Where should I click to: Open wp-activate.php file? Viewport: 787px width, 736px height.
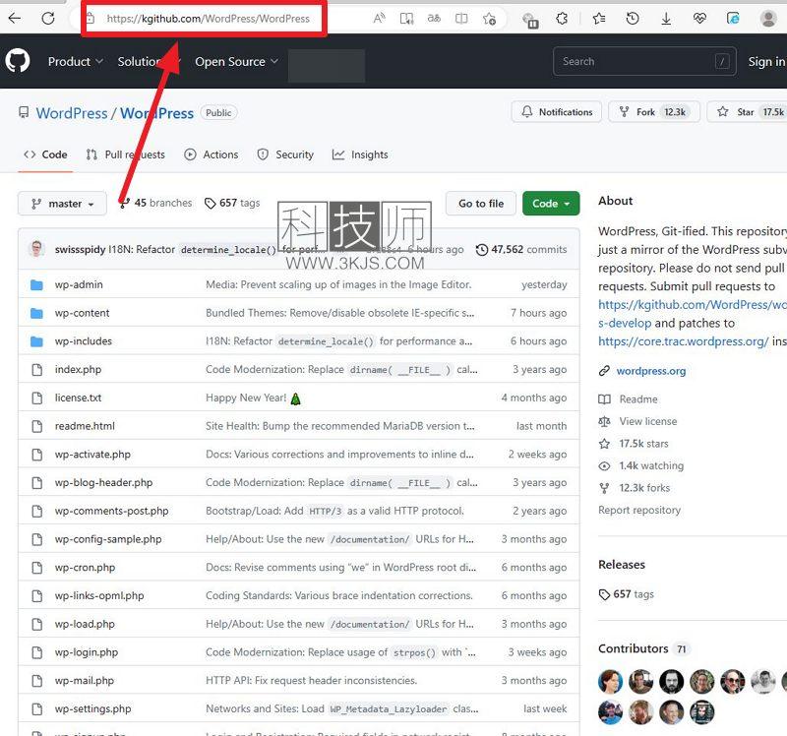point(92,455)
